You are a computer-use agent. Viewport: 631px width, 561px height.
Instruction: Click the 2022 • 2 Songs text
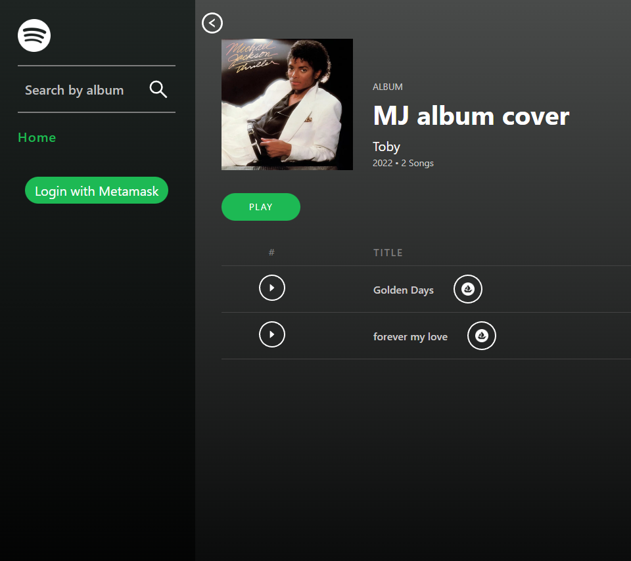pyautogui.click(x=403, y=163)
